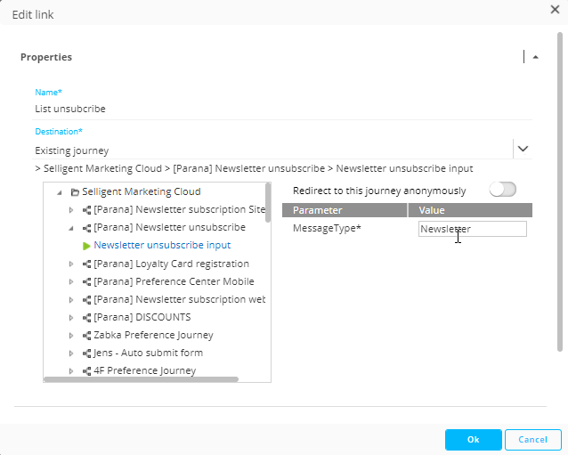This screenshot has height=455, width=568.
Task: Toggle Redirect to this journey anonymously
Action: tap(502, 190)
